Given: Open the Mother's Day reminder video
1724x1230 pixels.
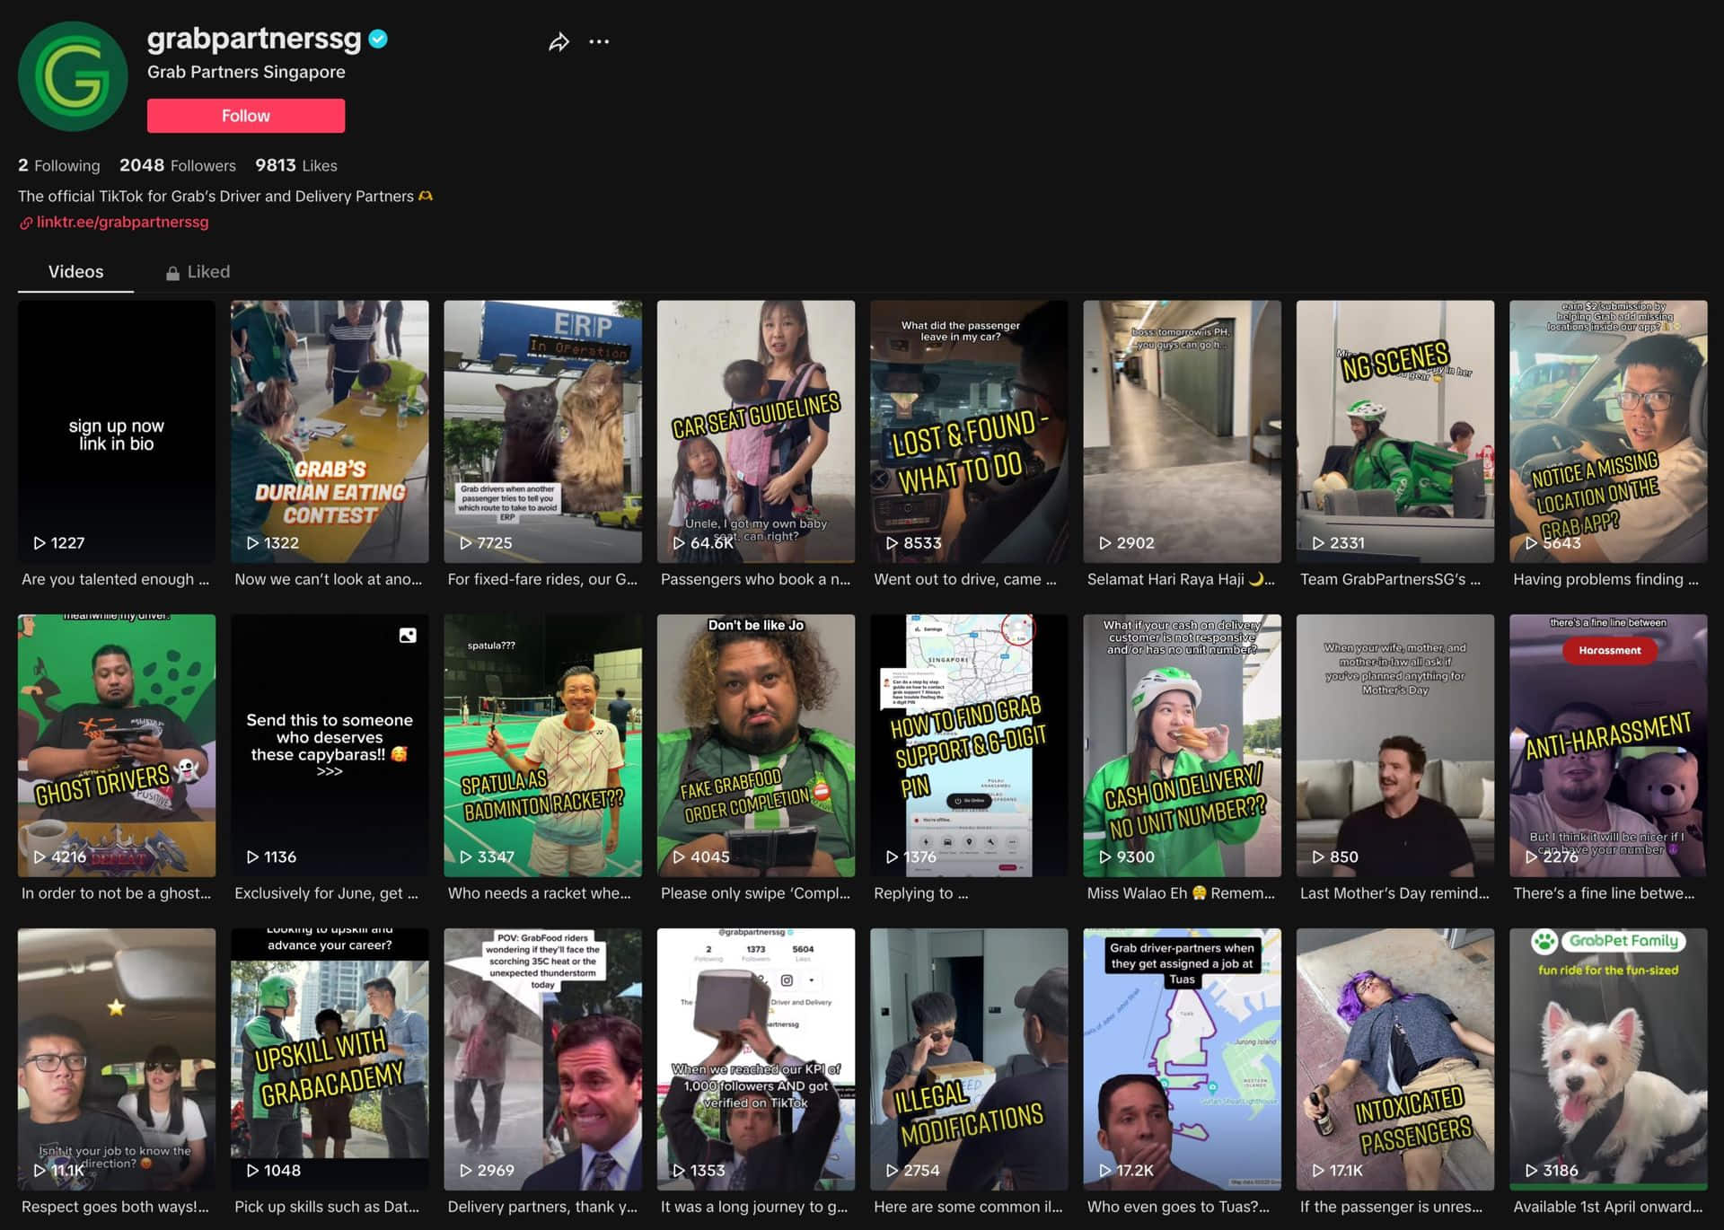Looking at the screenshot, I should (x=1395, y=745).
